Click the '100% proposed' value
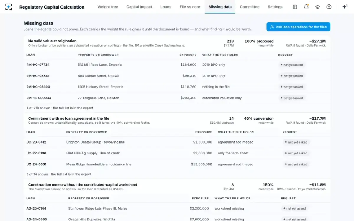This screenshot has width=354, height=221. pyautogui.click(x=259, y=41)
